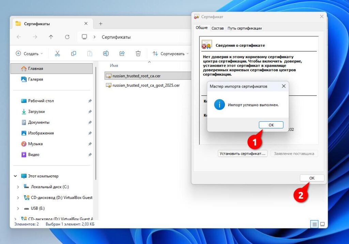Click the navigation pane vertical scrollbar

pos(96,123)
